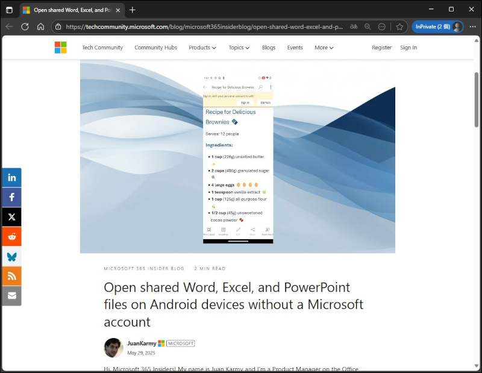Share article on LinkedIn
This screenshot has height=373, width=482.
pos(11,177)
